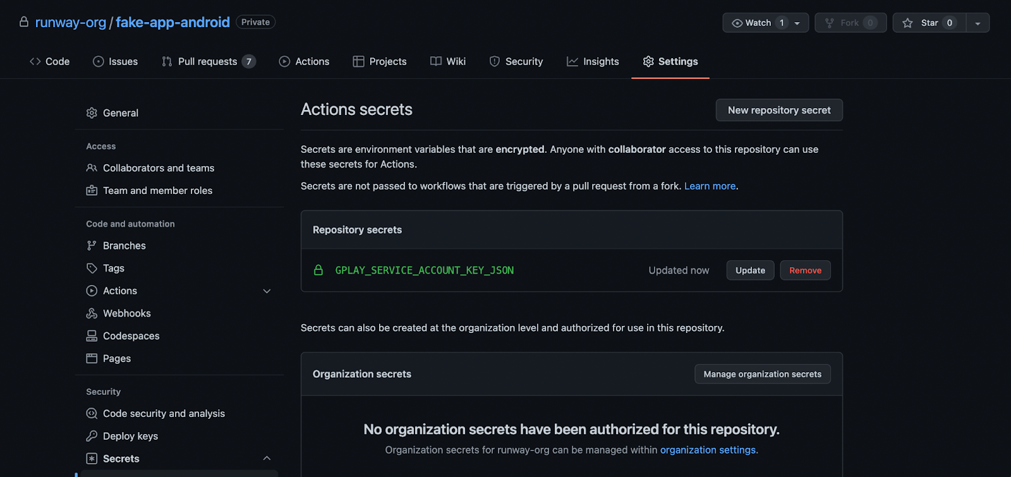
Task: Click the Security shield icon in top nav
Action: [495, 61]
